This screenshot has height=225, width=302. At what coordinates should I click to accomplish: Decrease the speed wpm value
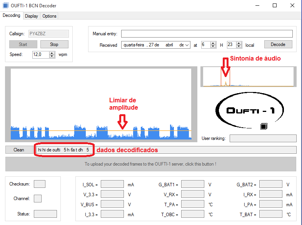coord(52,56)
